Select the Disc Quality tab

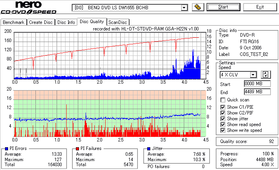click(x=92, y=22)
